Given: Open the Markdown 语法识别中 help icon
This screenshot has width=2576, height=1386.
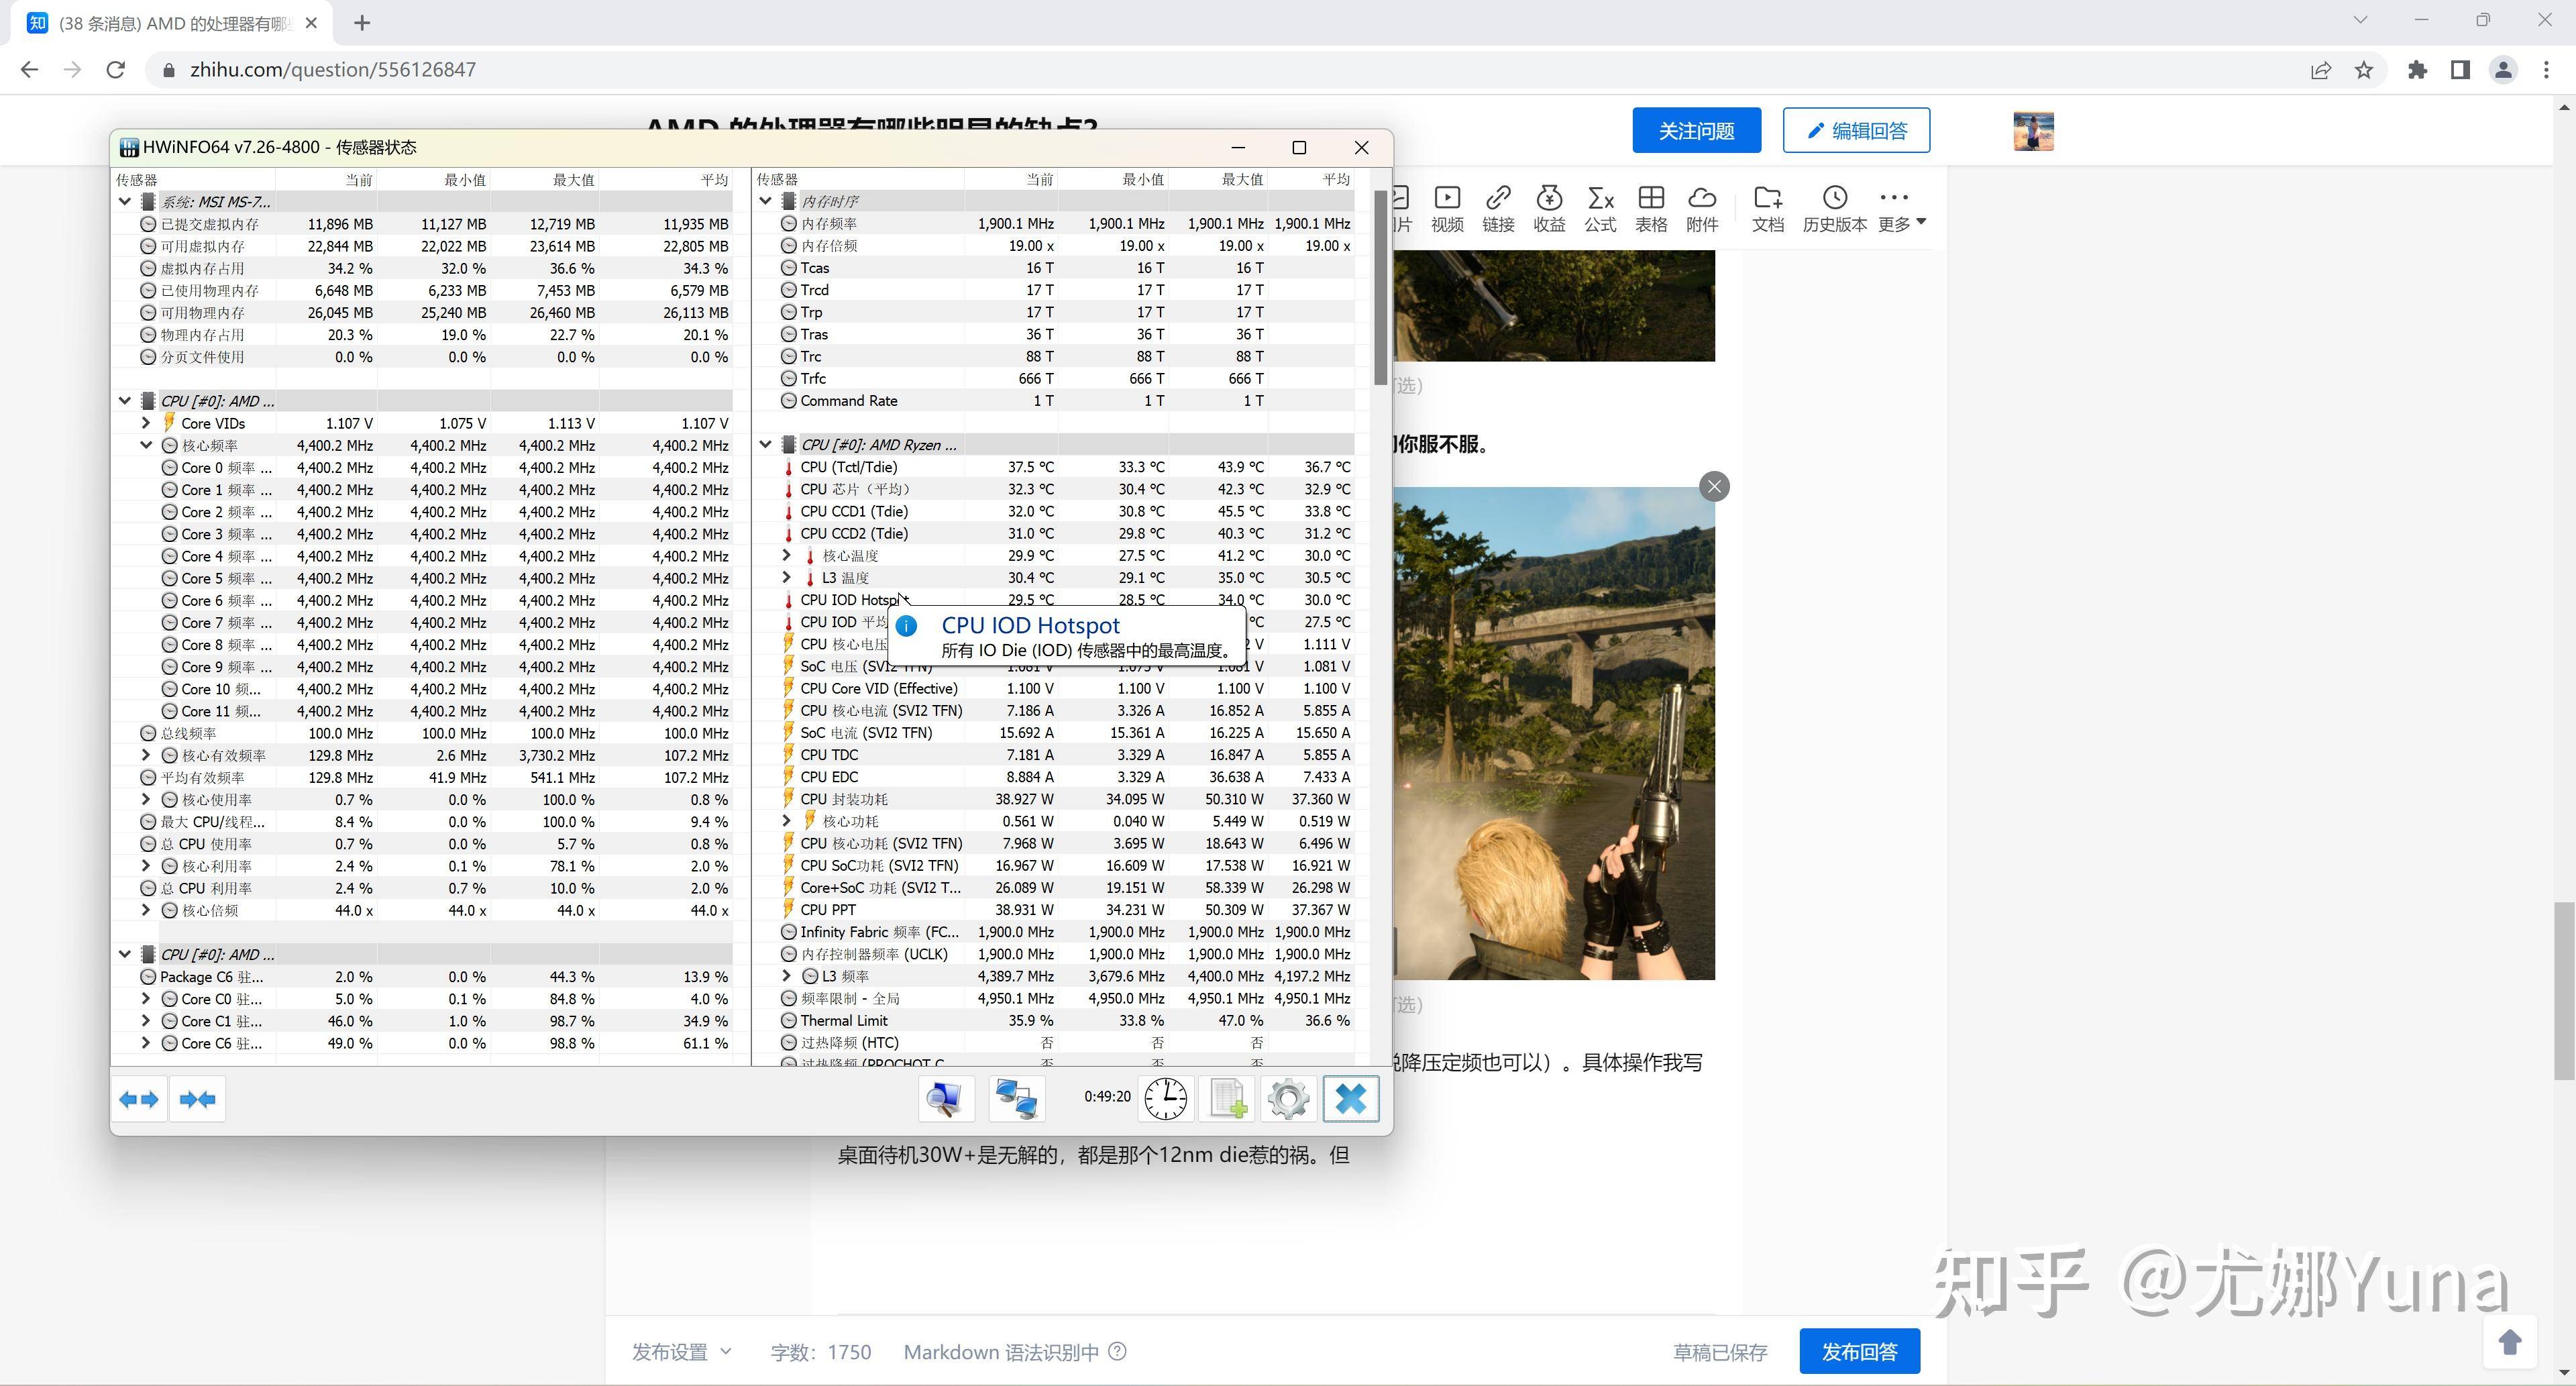Looking at the screenshot, I should click(1118, 1351).
